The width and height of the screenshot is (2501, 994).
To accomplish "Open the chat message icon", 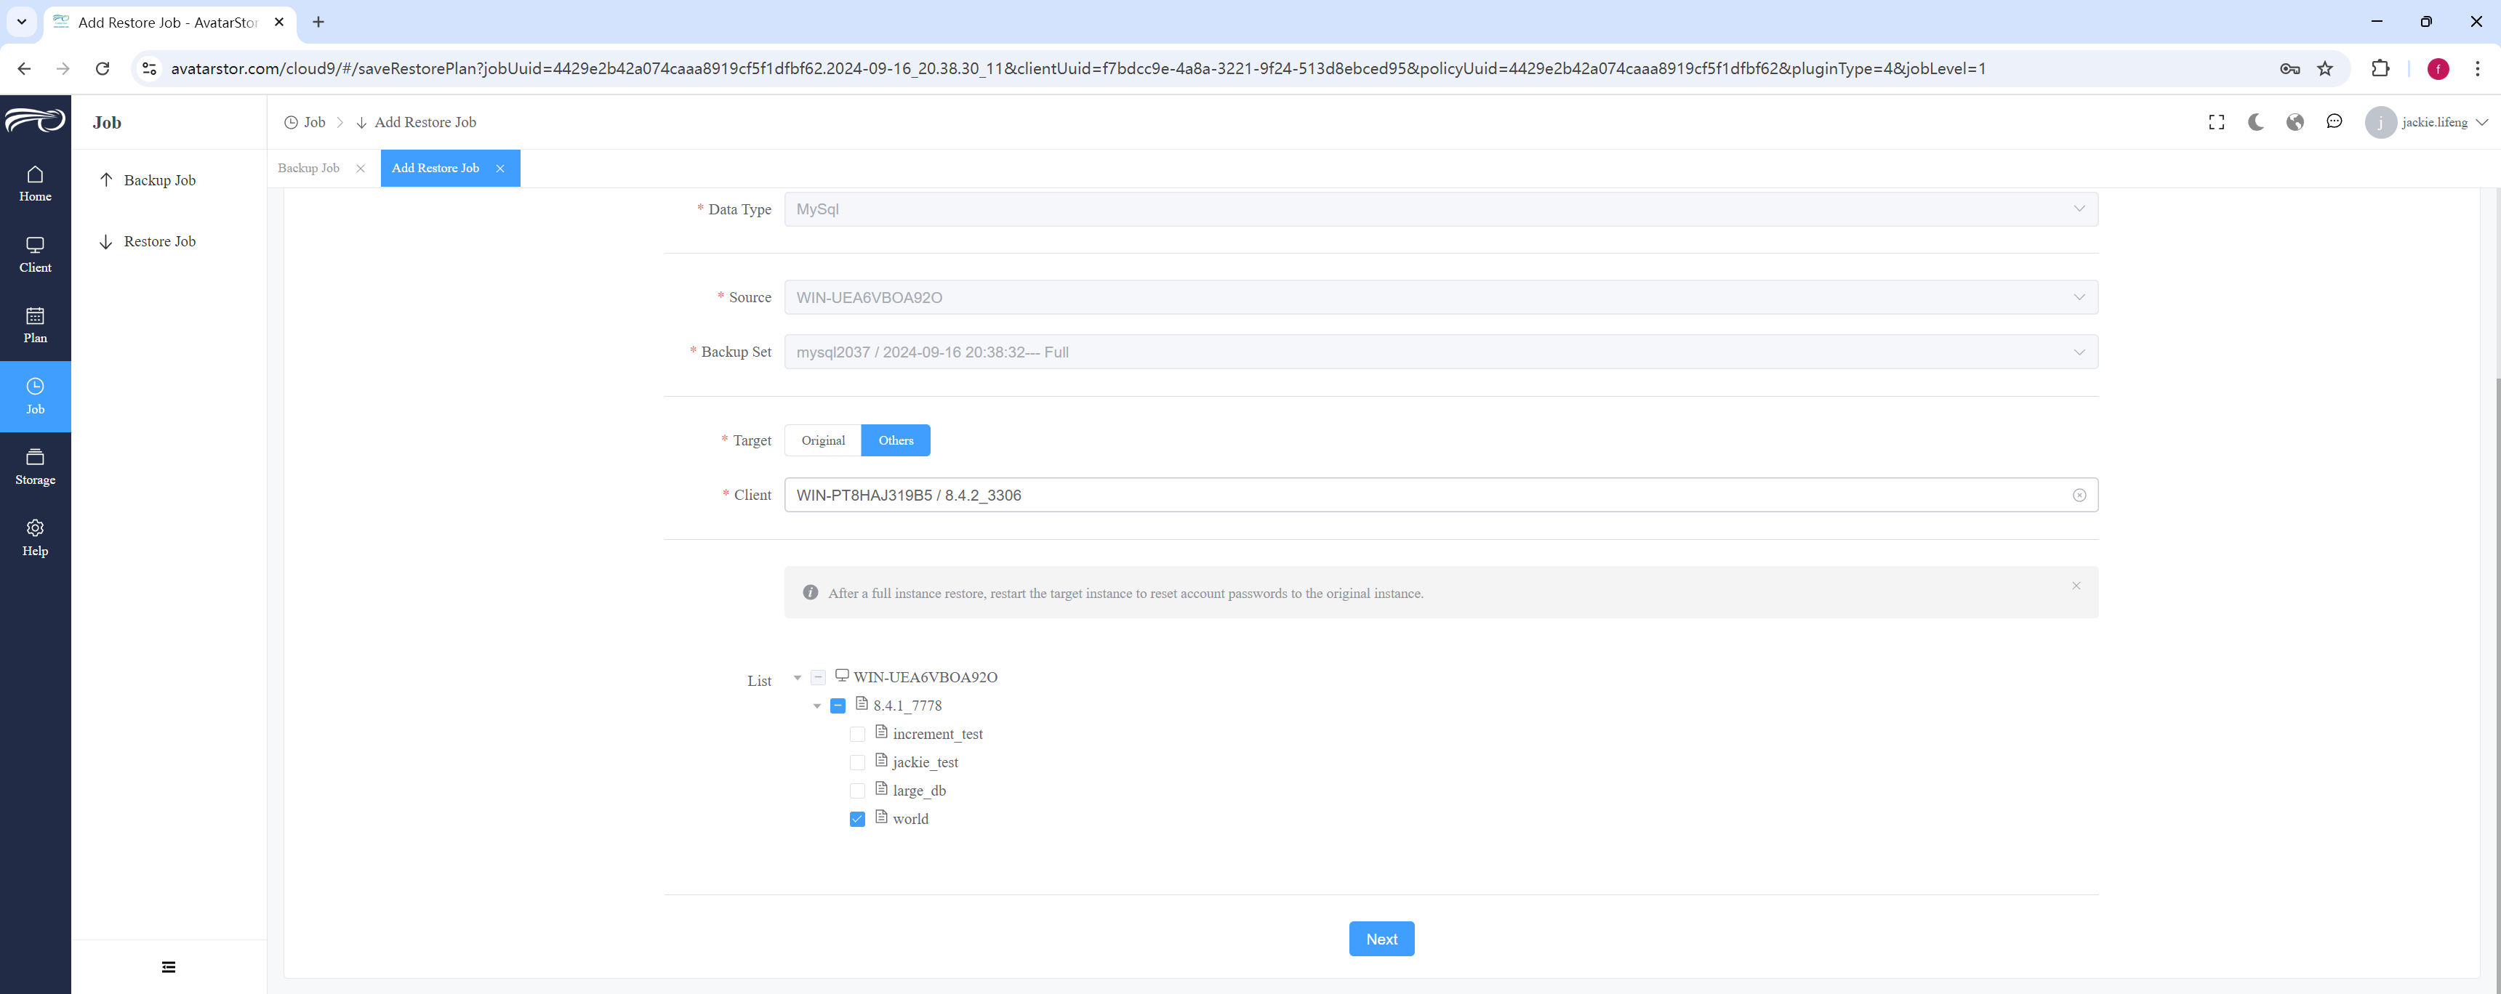I will pyautogui.click(x=2334, y=122).
